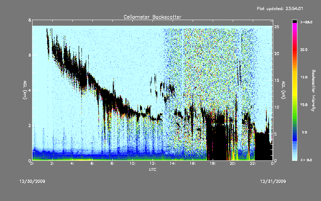Click the '15.0' colorbar scale value
Viewport: 321px width, 201px height.
pos(304,77)
